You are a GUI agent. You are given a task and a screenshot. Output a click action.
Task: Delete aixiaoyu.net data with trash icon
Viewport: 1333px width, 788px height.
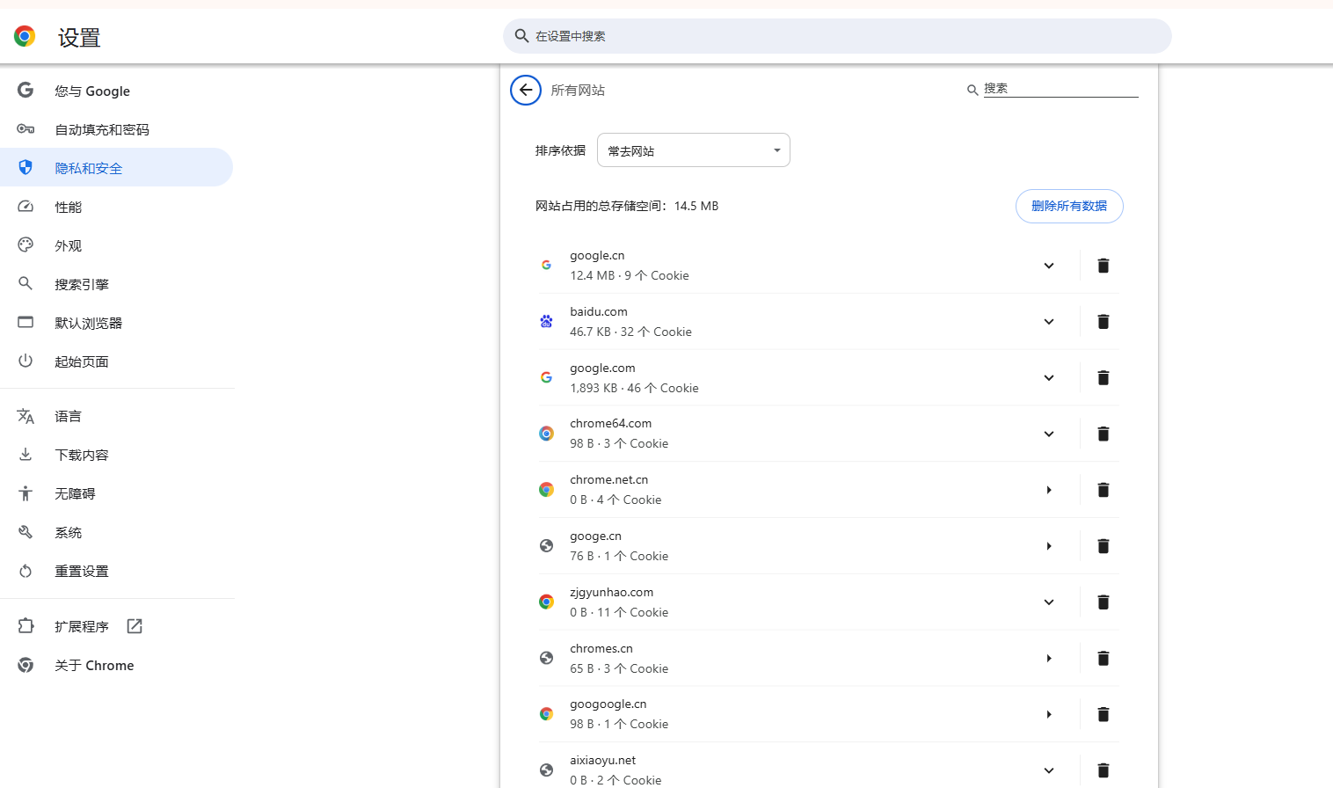(1104, 770)
